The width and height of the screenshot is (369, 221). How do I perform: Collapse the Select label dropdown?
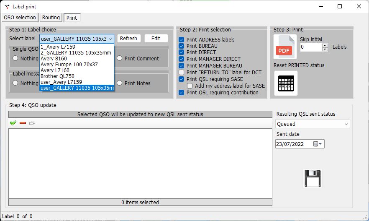(x=110, y=39)
